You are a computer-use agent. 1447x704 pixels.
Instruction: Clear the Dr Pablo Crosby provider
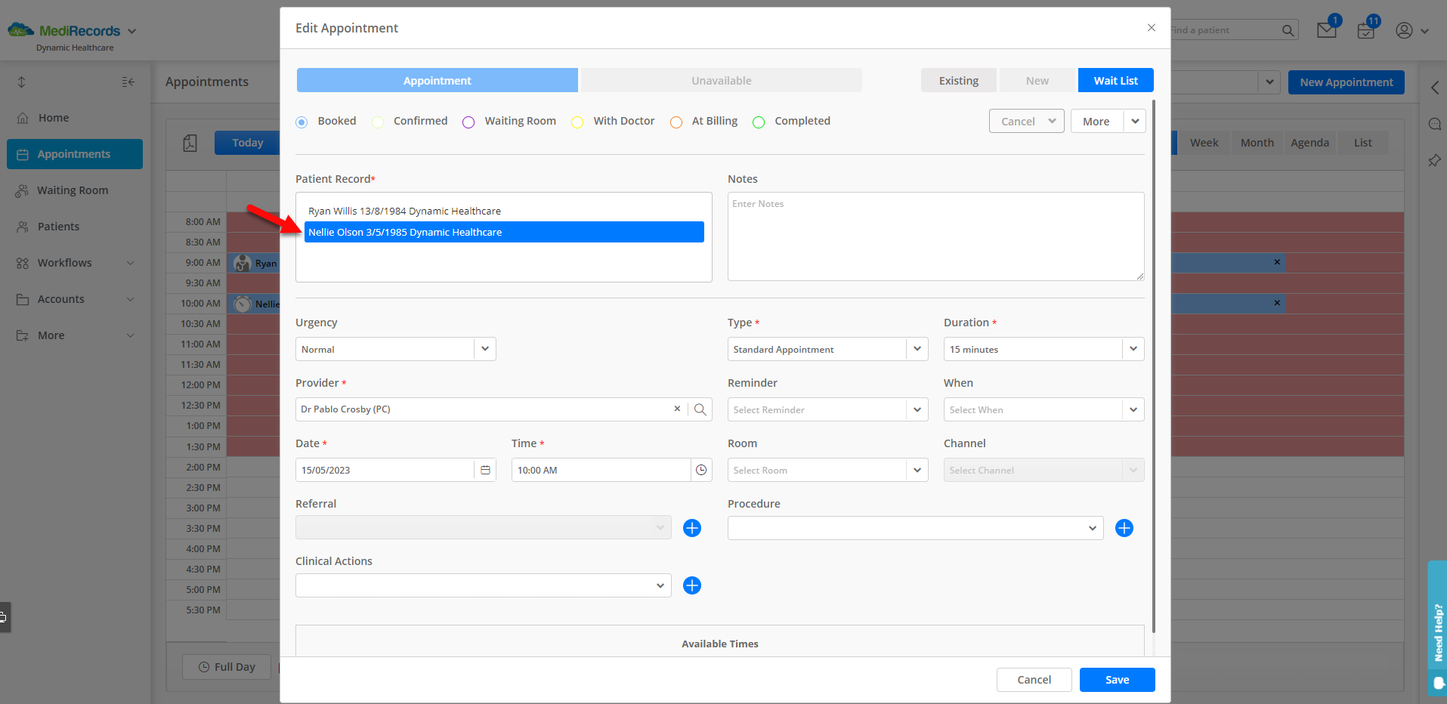pyautogui.click(x=677, y=409)
